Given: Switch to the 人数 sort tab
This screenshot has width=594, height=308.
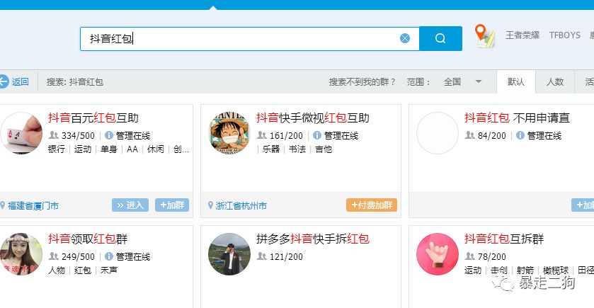Looking at the screenshot, I should [x=555, y=82].
